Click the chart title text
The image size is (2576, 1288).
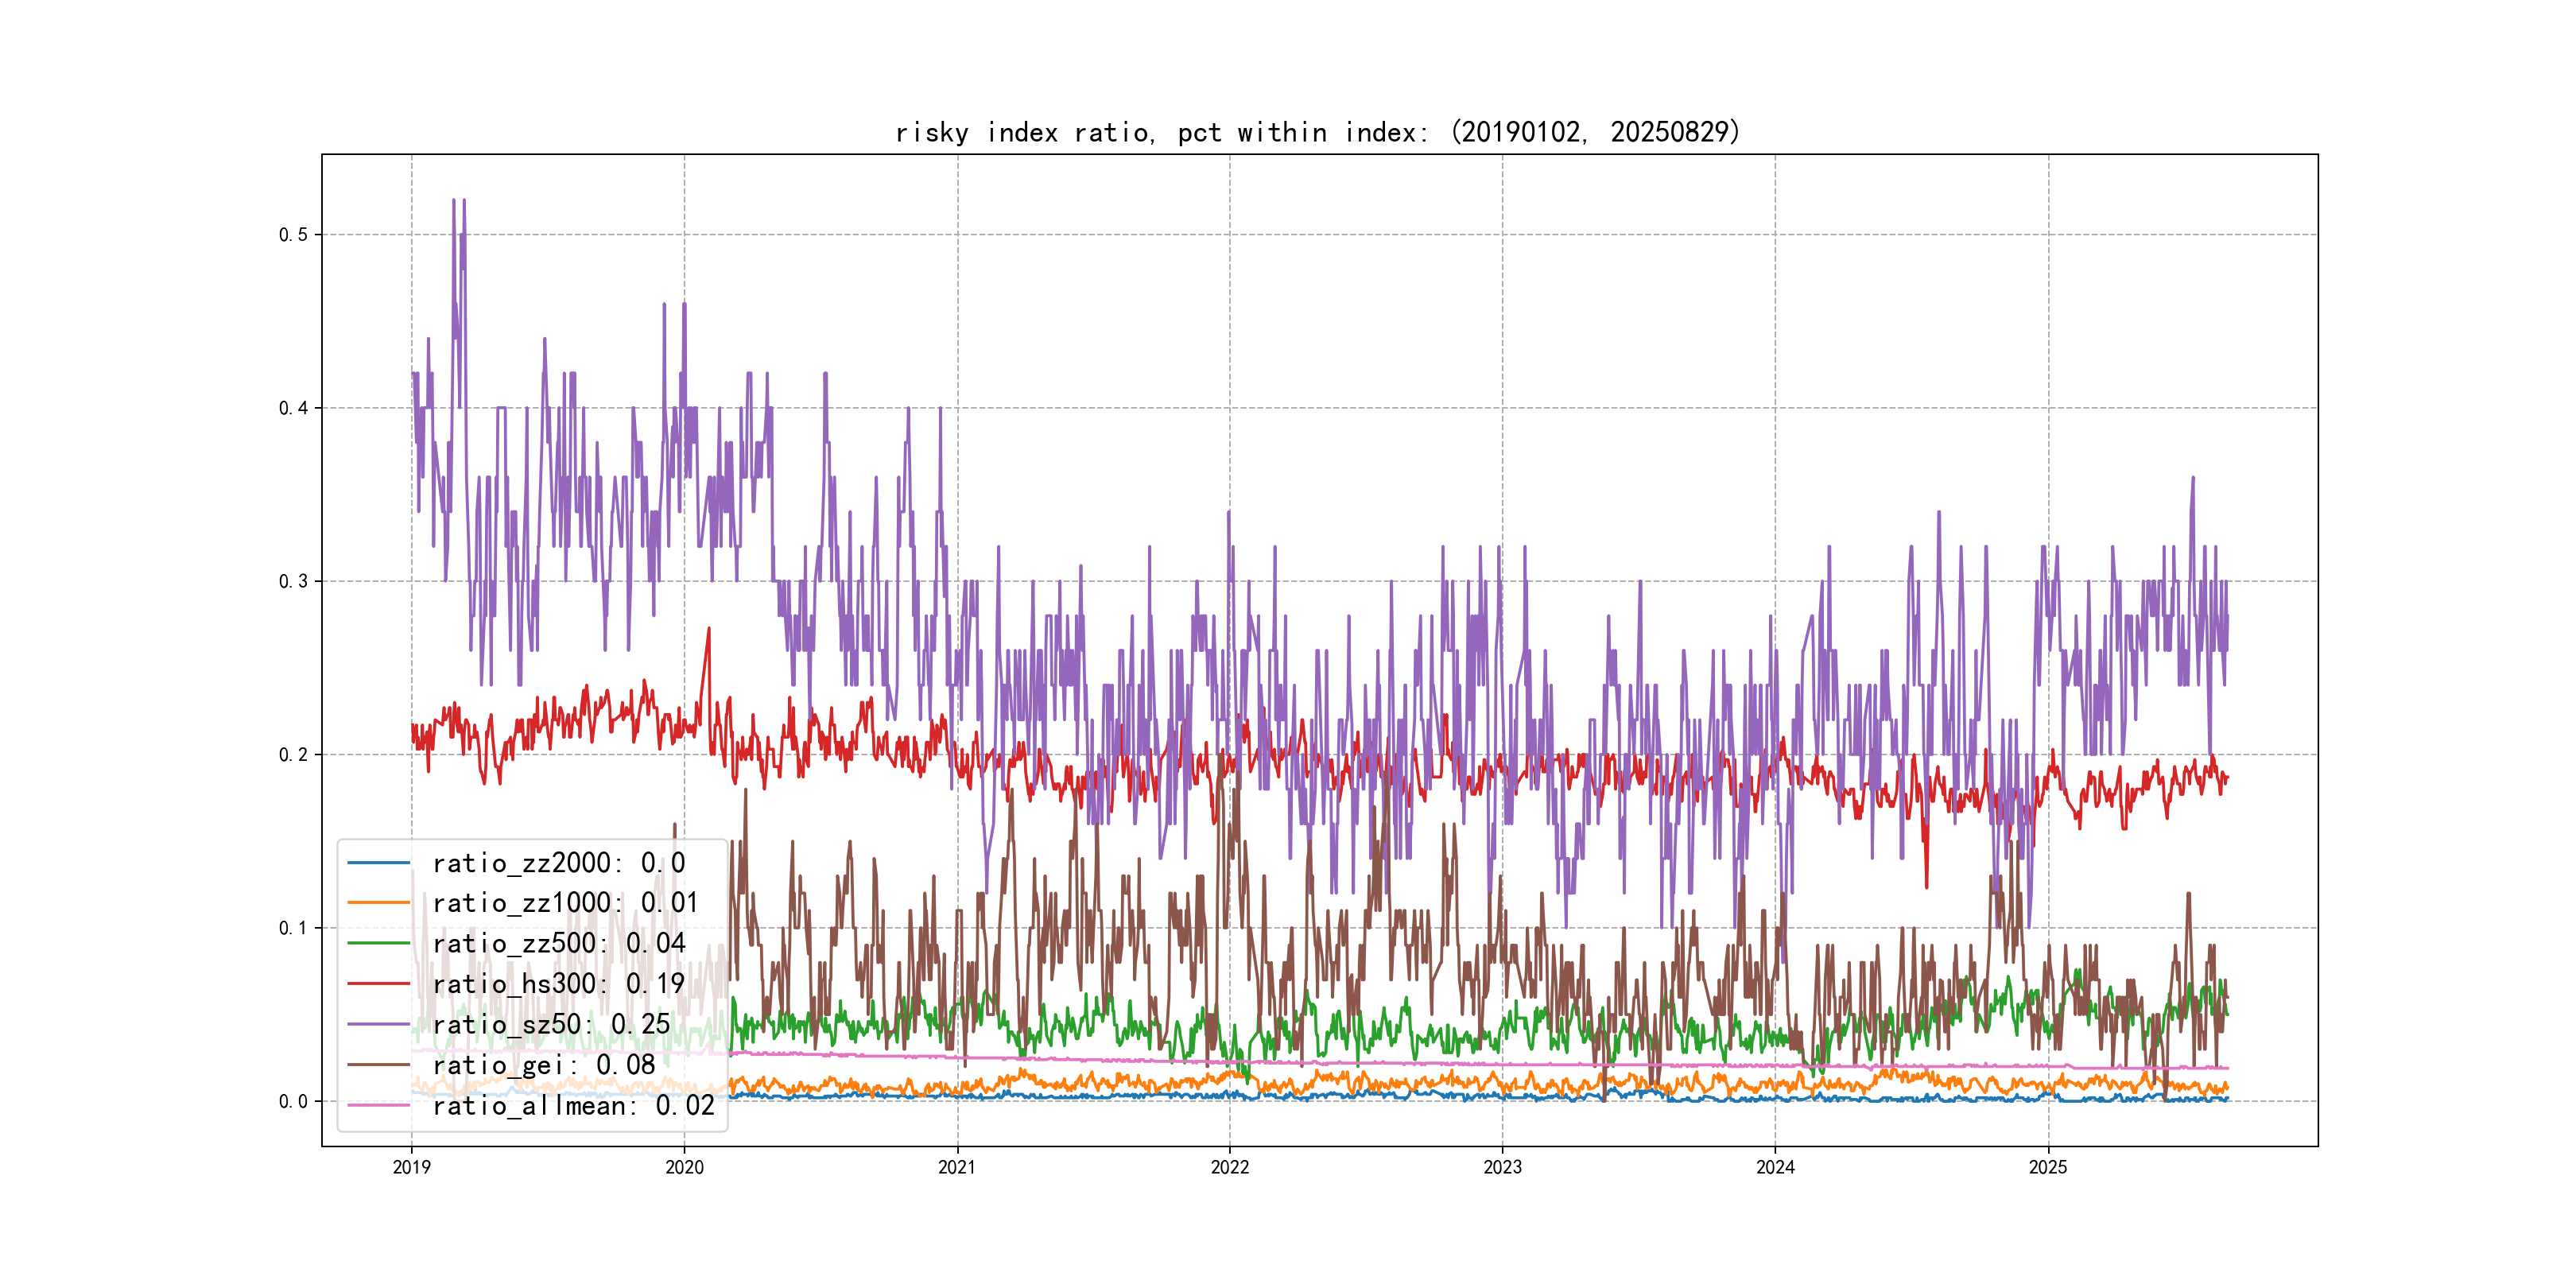click(1318, 132)
